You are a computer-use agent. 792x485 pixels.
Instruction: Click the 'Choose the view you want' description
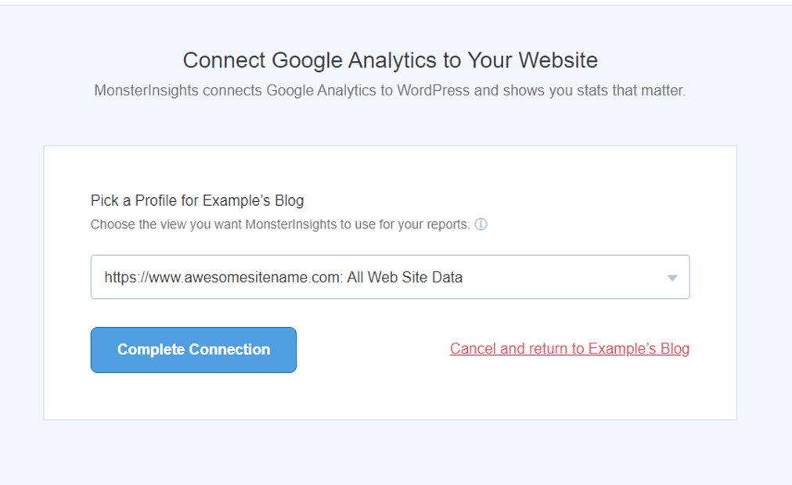pyautogui.click(x=280, y=224)
